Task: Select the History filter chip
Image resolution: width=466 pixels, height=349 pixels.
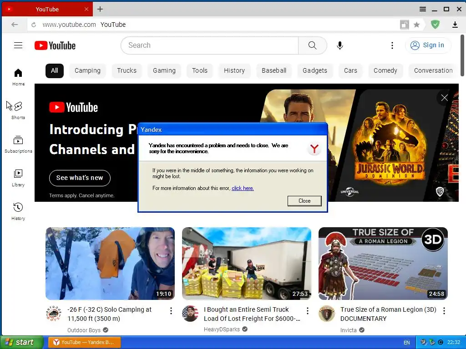Action: 234,70
